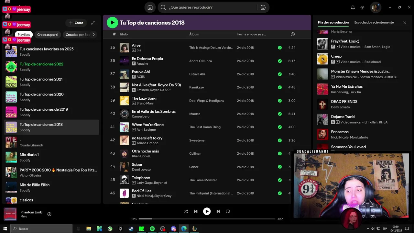Open the Windows Start menu
Image resolution: width=414 pixels, height=233 pixels.
click(5, 228)
